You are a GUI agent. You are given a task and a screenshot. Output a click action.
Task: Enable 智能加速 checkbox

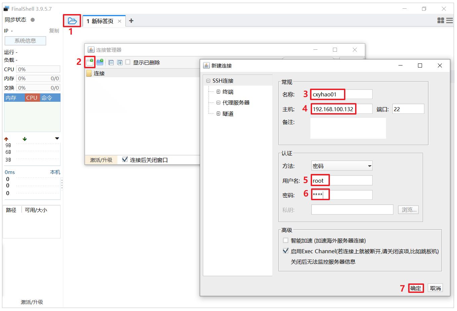pos(285,240)
